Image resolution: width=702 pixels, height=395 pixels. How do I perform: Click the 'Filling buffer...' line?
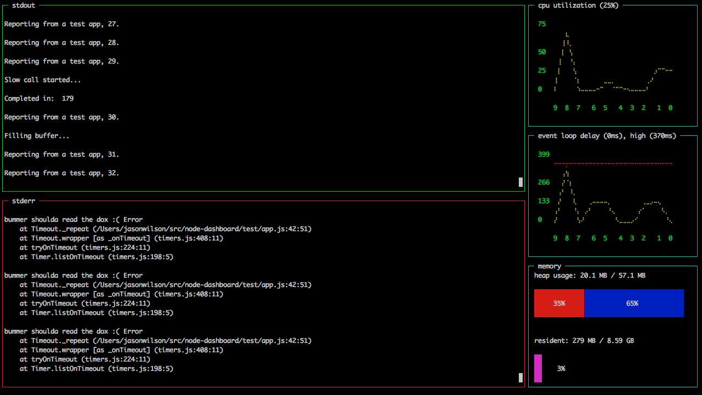[x=37, y=136]
